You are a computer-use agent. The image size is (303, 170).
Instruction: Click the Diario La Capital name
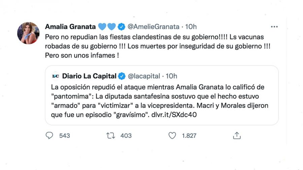click(89, 76)
